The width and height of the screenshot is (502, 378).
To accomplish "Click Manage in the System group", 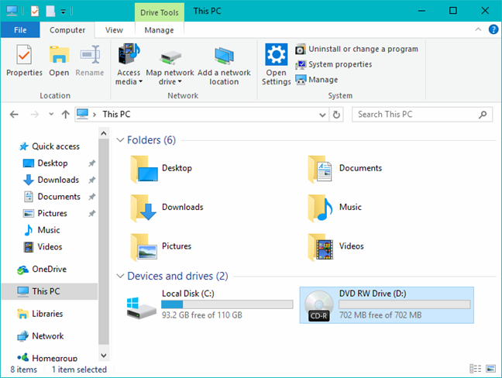I will click(x=317, y=80).
